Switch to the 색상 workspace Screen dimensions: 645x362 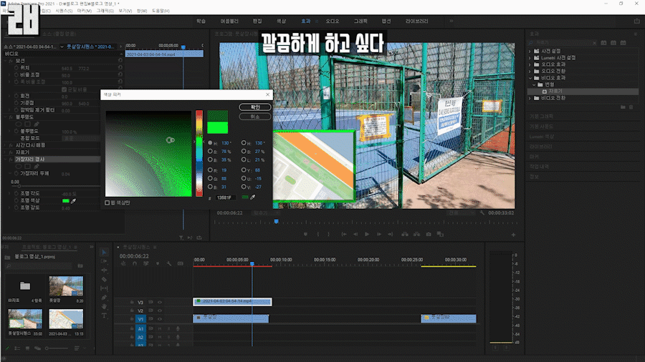tap(281, 21)
